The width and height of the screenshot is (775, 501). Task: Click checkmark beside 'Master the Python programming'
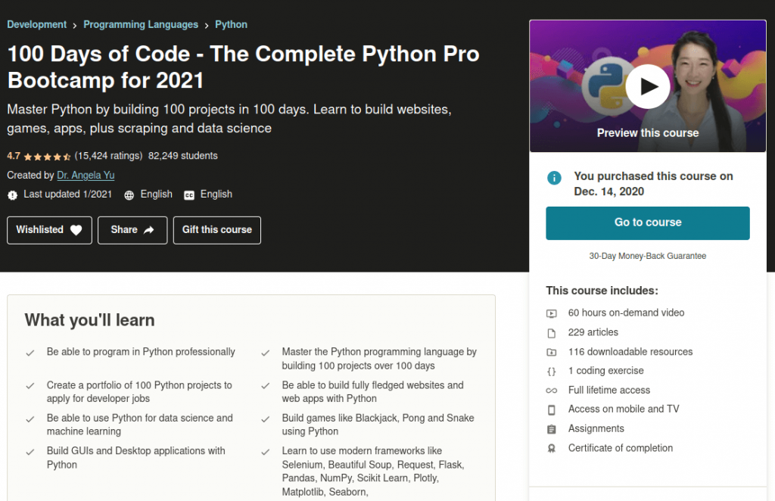(x=266, y=353)
